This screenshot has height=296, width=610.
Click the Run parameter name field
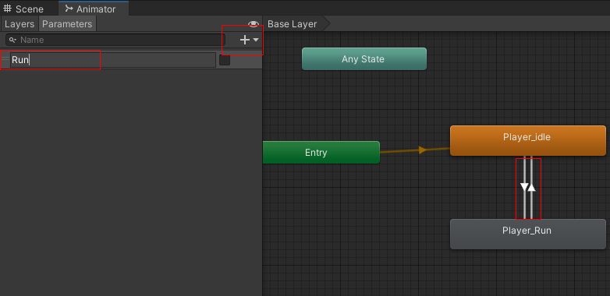click(113, 60)
